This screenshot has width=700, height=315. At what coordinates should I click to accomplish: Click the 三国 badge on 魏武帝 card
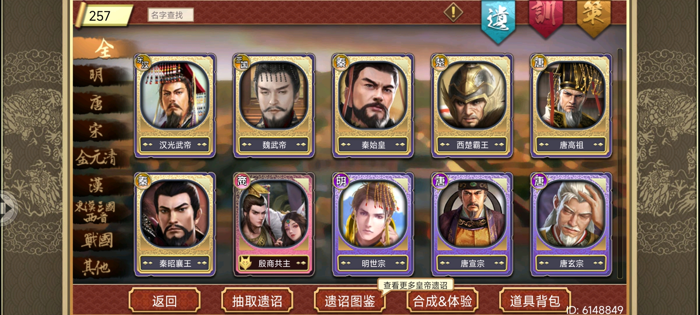tap(242, 63)
